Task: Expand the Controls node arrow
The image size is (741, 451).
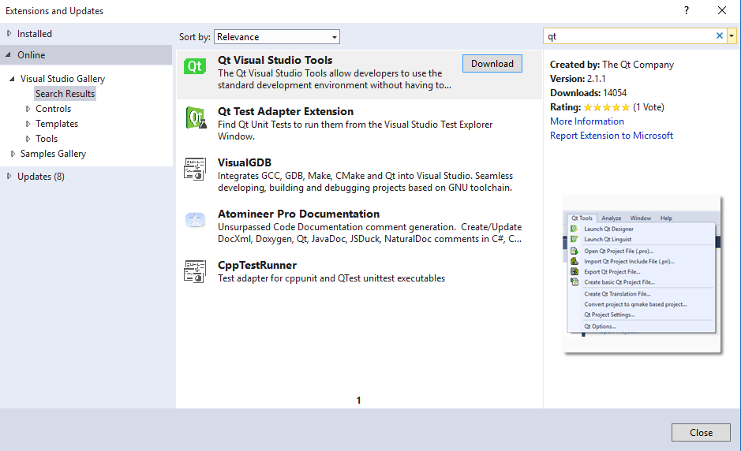Action: (28, 109)
